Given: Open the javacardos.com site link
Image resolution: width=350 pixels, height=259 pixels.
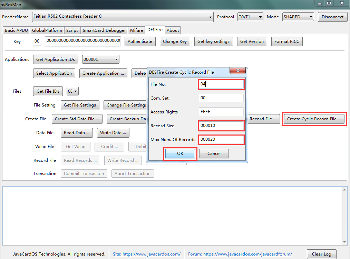Looking at the screenshot, I should pos(147,254).
